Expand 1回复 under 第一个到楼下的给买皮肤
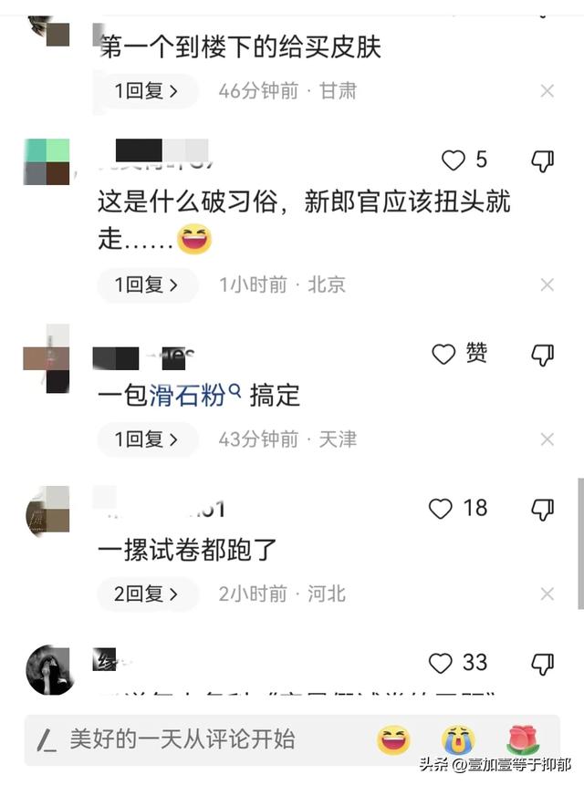 coord(147,91)
